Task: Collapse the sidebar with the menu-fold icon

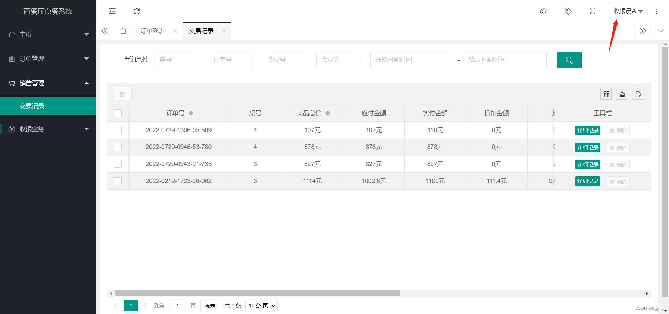Action: pyautogui.click(x=112, y=11)
